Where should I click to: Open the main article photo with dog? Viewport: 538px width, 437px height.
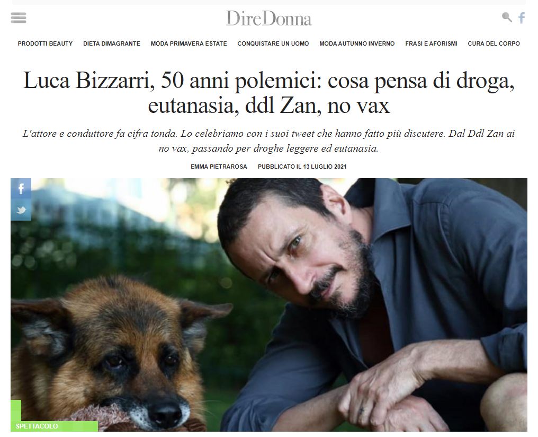tap(269, 305)
